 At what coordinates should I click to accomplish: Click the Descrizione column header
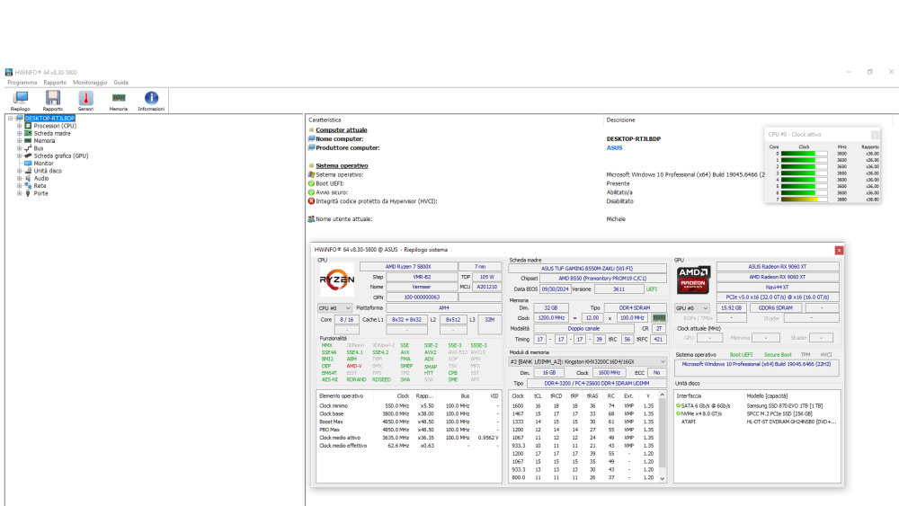pyautogui.click(x=621, y=120)
